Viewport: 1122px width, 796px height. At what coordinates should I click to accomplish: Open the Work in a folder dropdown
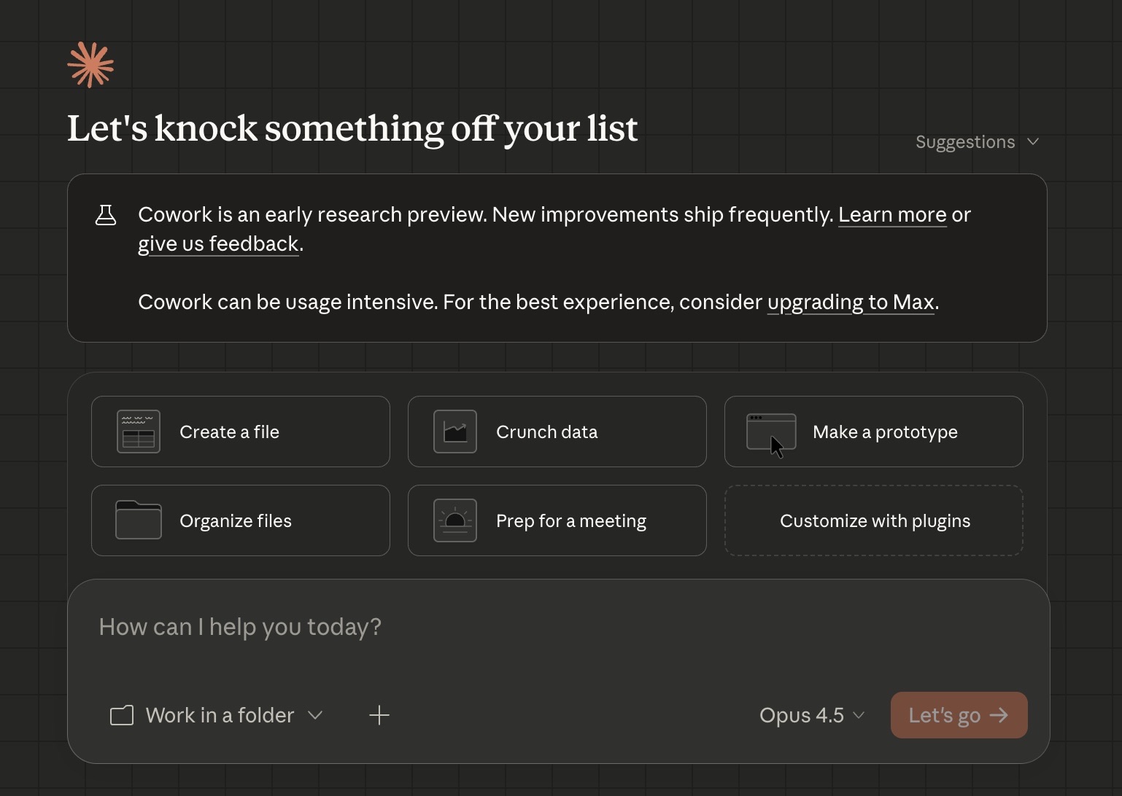[x=217, y=715]
